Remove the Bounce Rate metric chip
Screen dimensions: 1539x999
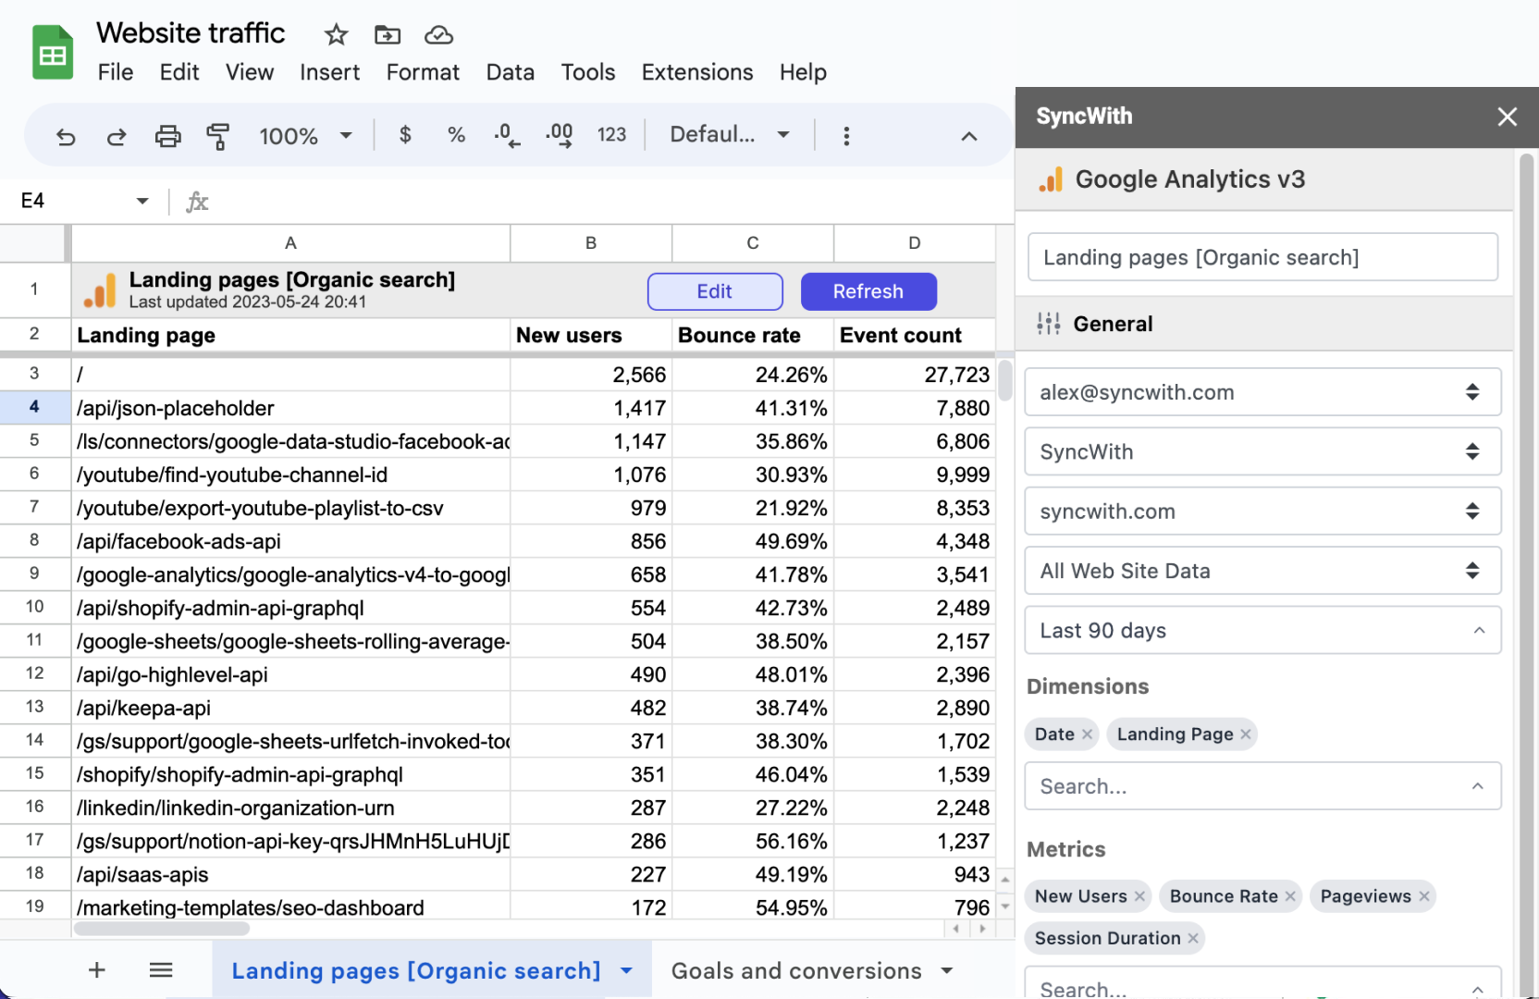(1289, 895)
